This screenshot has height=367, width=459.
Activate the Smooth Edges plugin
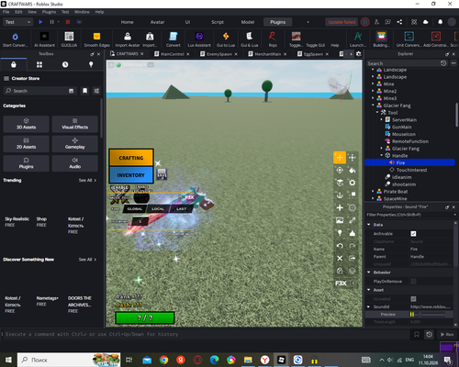pyautogui.click(x=96, y=39)
